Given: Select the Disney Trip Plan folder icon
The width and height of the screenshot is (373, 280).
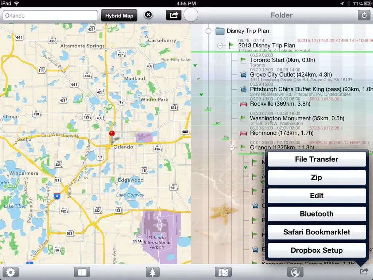Looking at the screenshot, I should 220,31.
